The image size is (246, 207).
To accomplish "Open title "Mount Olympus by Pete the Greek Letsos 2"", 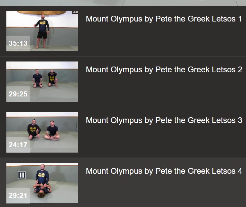I will 164,70.
